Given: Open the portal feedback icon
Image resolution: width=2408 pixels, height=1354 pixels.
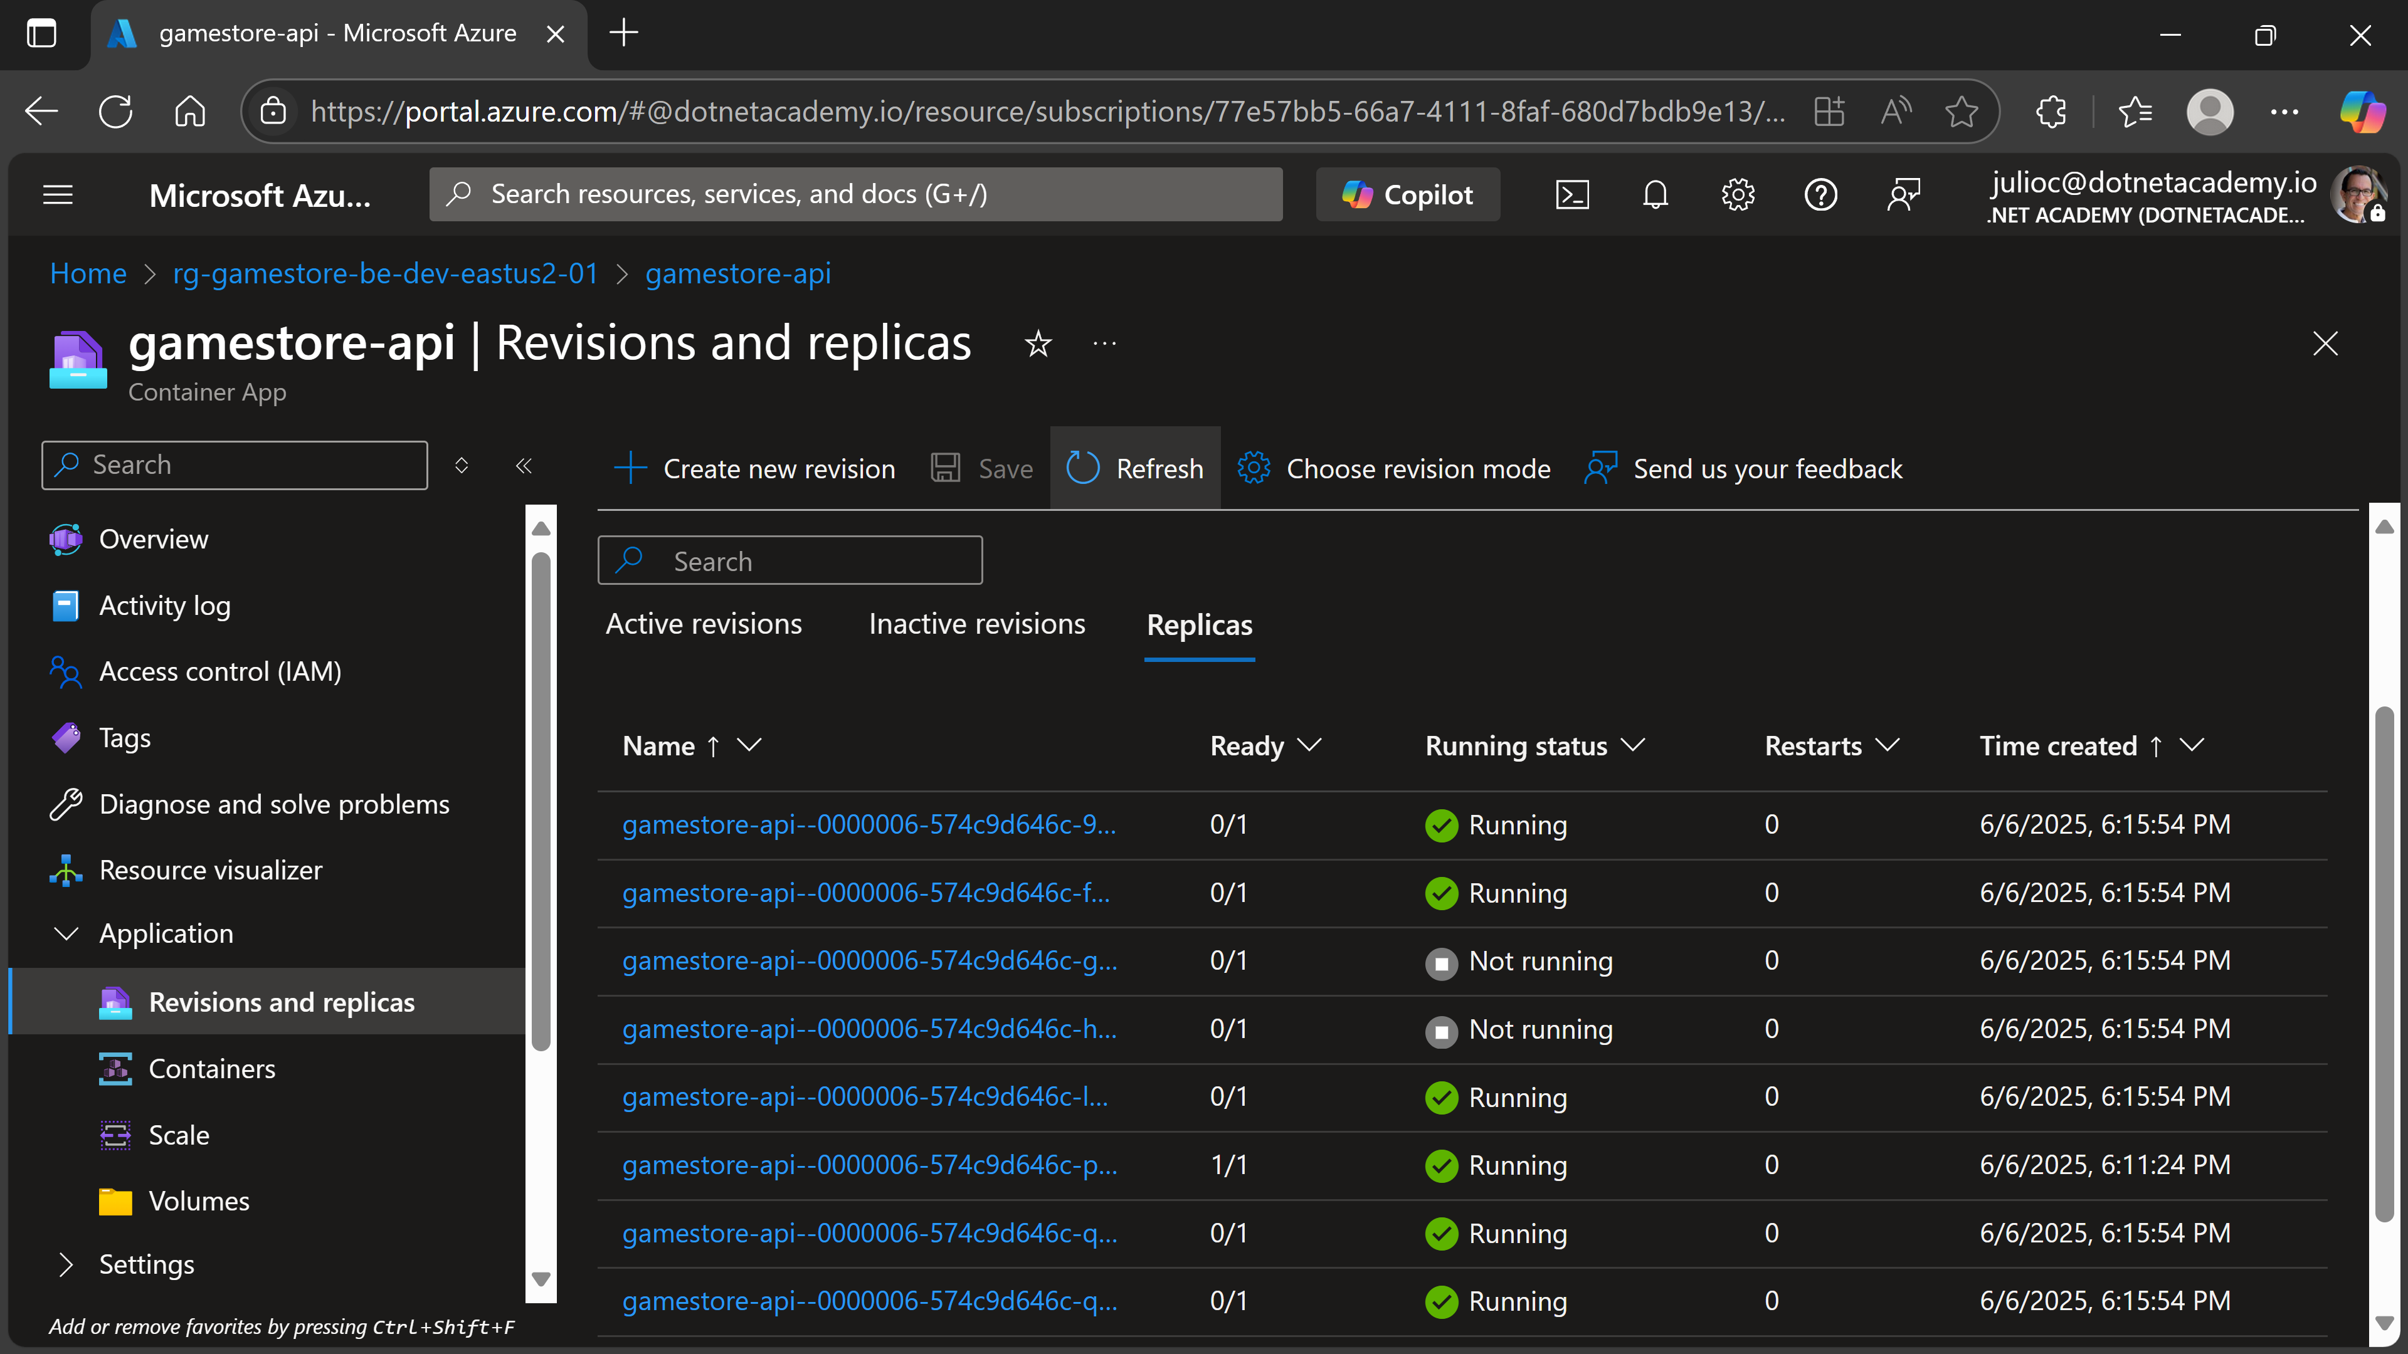Looking at the screenshot, I should [x=1903, y=194].
